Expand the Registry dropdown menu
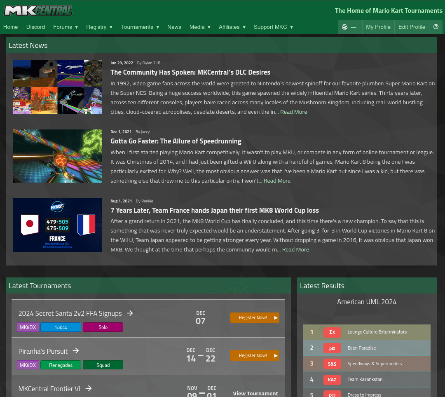The image size is (445, 397). [99, 27]
